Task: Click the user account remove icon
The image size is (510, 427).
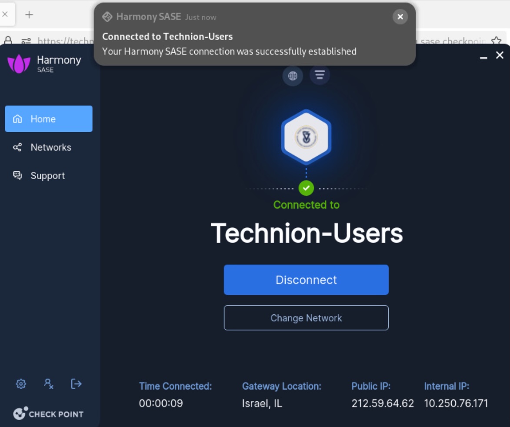Action: click(49, 384)
